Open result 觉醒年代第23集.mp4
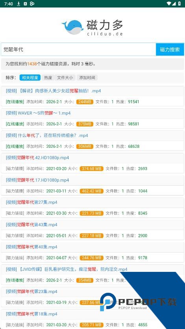The height and width of the screenshot is (329, 185). (x=31, y=292)
